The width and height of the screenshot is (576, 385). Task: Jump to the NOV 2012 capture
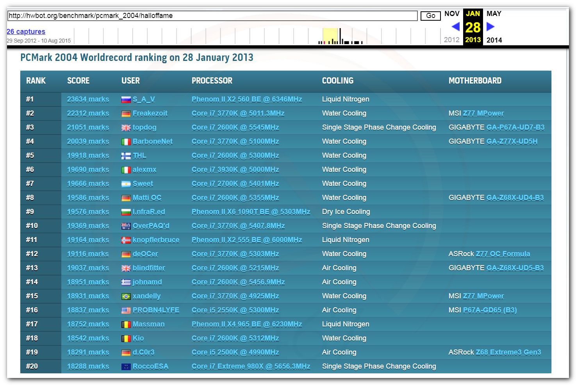tap(452, 14)
